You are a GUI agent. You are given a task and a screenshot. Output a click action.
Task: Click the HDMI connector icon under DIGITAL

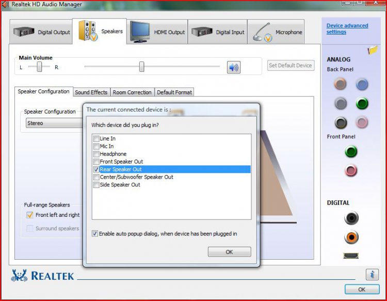[x=351, y=256]
